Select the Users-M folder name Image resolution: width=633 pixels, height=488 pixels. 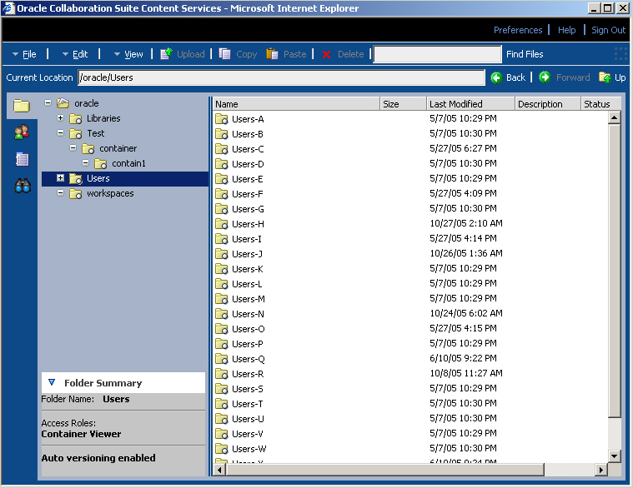click(x=249, y=299)
